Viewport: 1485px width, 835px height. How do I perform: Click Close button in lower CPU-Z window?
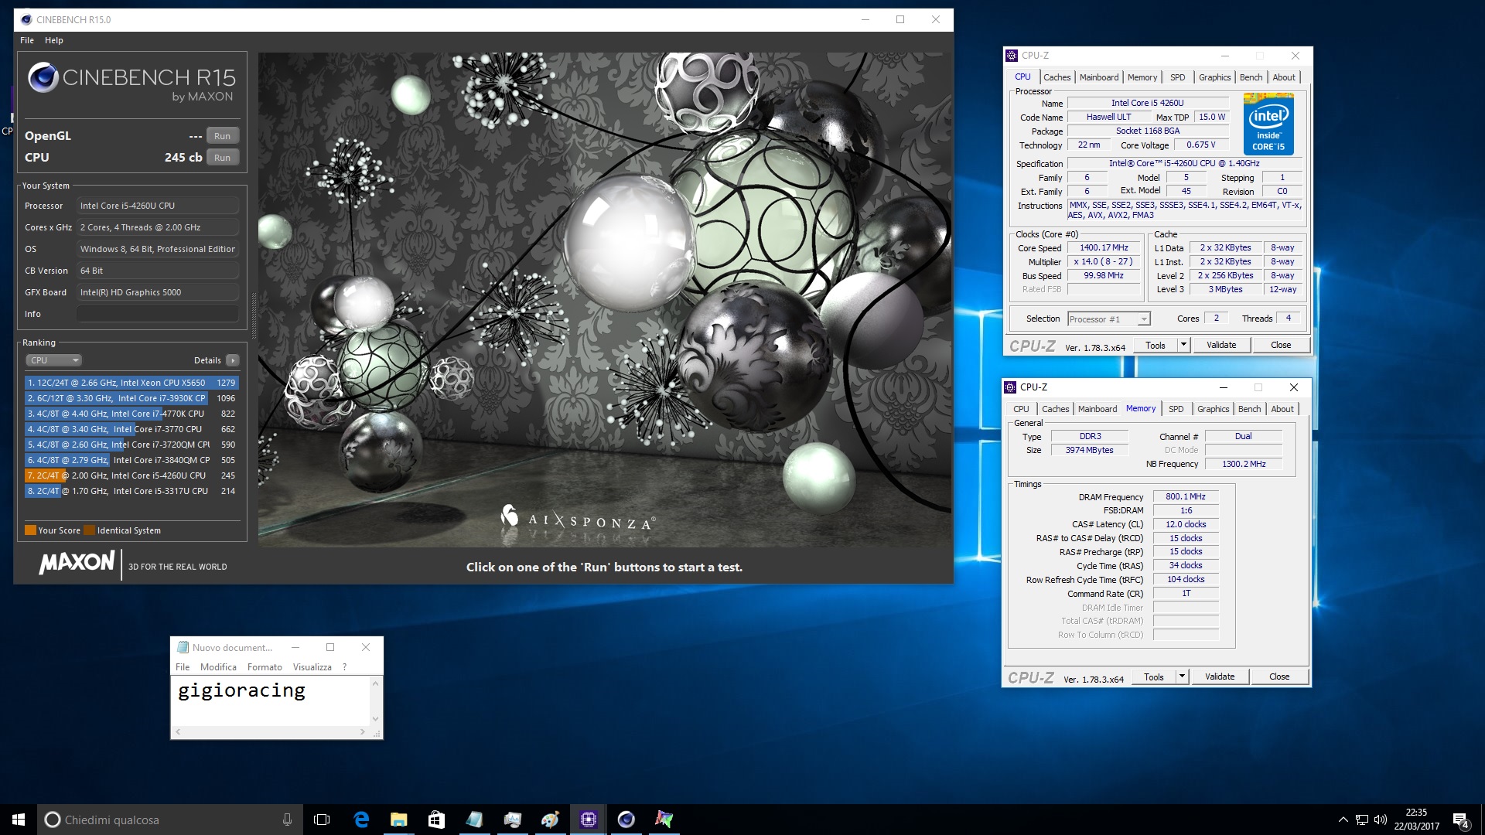(1279, 677)
